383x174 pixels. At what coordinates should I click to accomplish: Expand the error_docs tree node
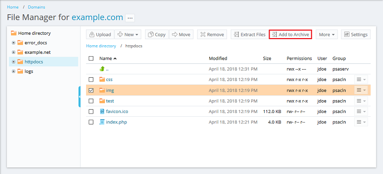coord(14,43)
